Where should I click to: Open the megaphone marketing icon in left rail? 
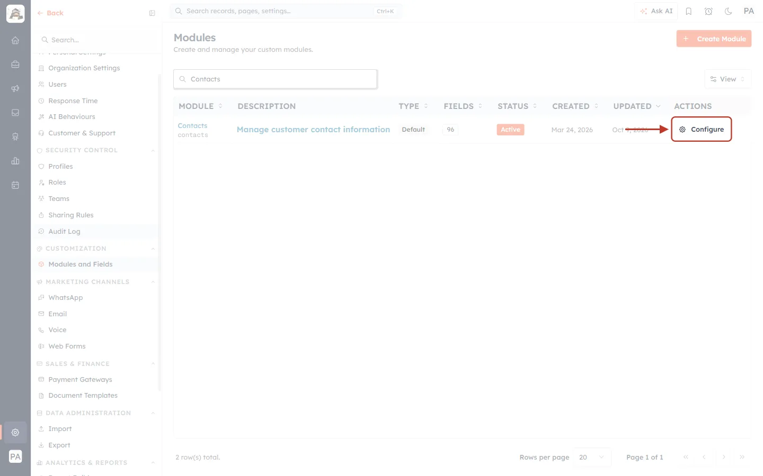15,88
